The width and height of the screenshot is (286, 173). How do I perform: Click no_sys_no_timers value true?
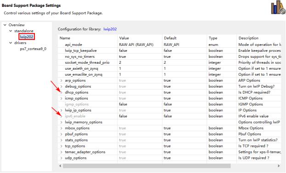click(x=123, y=57)
